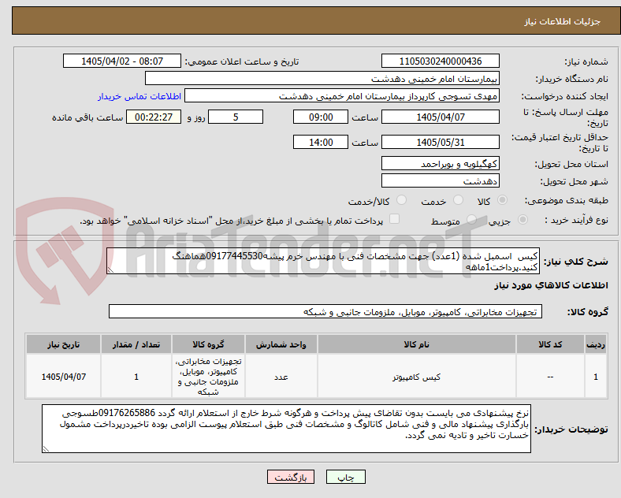The image size is (621, 498).
Task: Click the announcement date field 1405/04/02 - 08:07
Action: [x=122, y=61]
